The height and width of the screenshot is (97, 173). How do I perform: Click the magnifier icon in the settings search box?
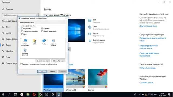pyautogui.click(x=37, y=15)
